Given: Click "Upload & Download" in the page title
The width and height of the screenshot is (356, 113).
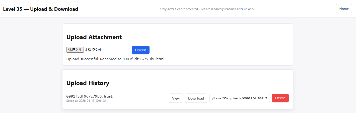Looking at the screenshot, I should click(x=54, y=9).
